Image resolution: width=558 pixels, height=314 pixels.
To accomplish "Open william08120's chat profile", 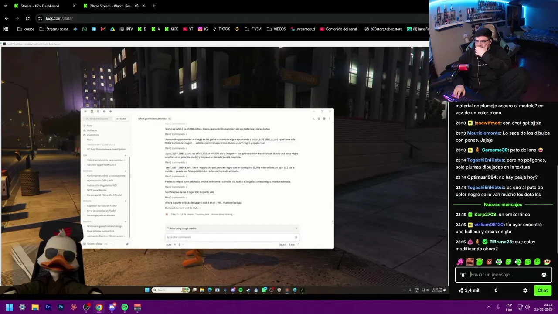I will pos(490,225).
